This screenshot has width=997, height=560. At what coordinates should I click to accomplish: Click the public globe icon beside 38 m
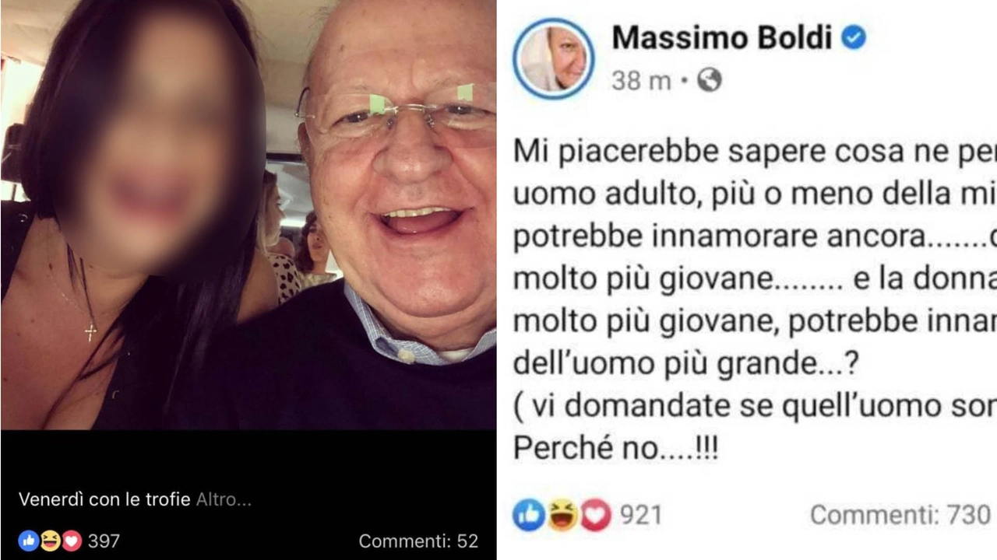(709, 79)
